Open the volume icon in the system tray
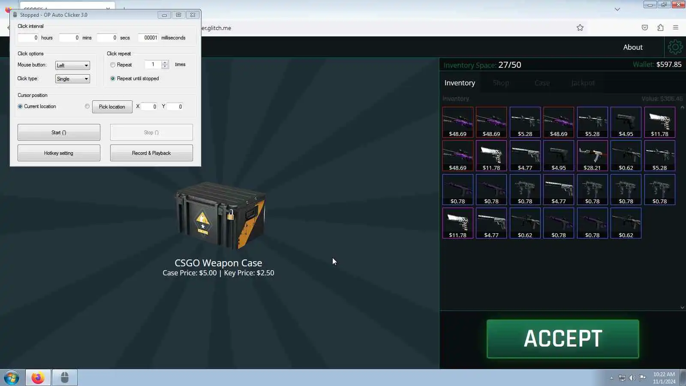The image size is (686, 386). pos(632,378)
